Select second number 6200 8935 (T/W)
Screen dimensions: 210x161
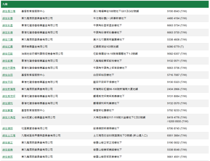[x=178, y=121]
